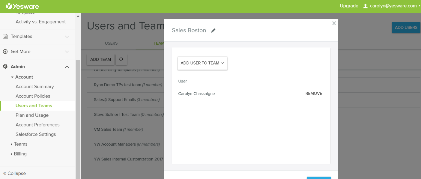Remove Carolyn Chassaigne from team

pyautogui.click(x=314, y=94)
